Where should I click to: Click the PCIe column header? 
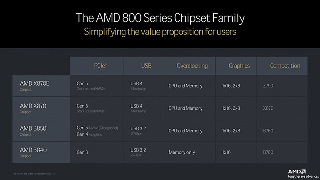coord(96,66)
